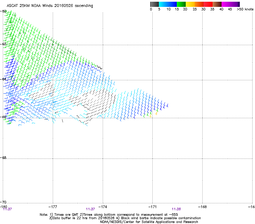Click the '35' legend scale label

coord(212,9)
